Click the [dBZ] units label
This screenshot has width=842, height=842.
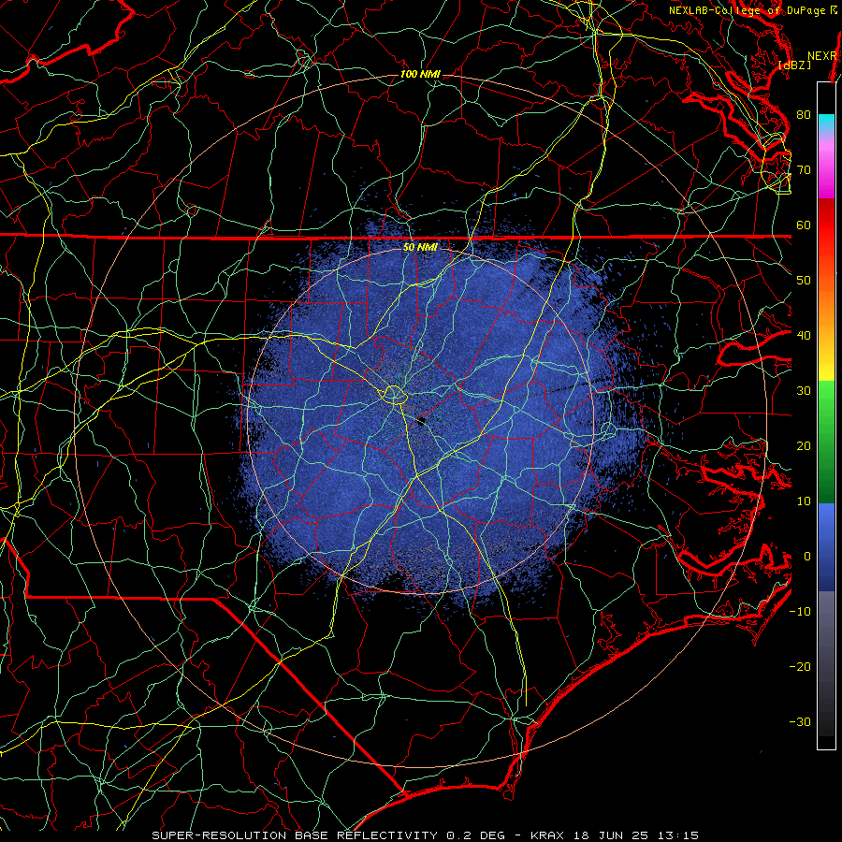pyautogui.click(x=794, y=65)
